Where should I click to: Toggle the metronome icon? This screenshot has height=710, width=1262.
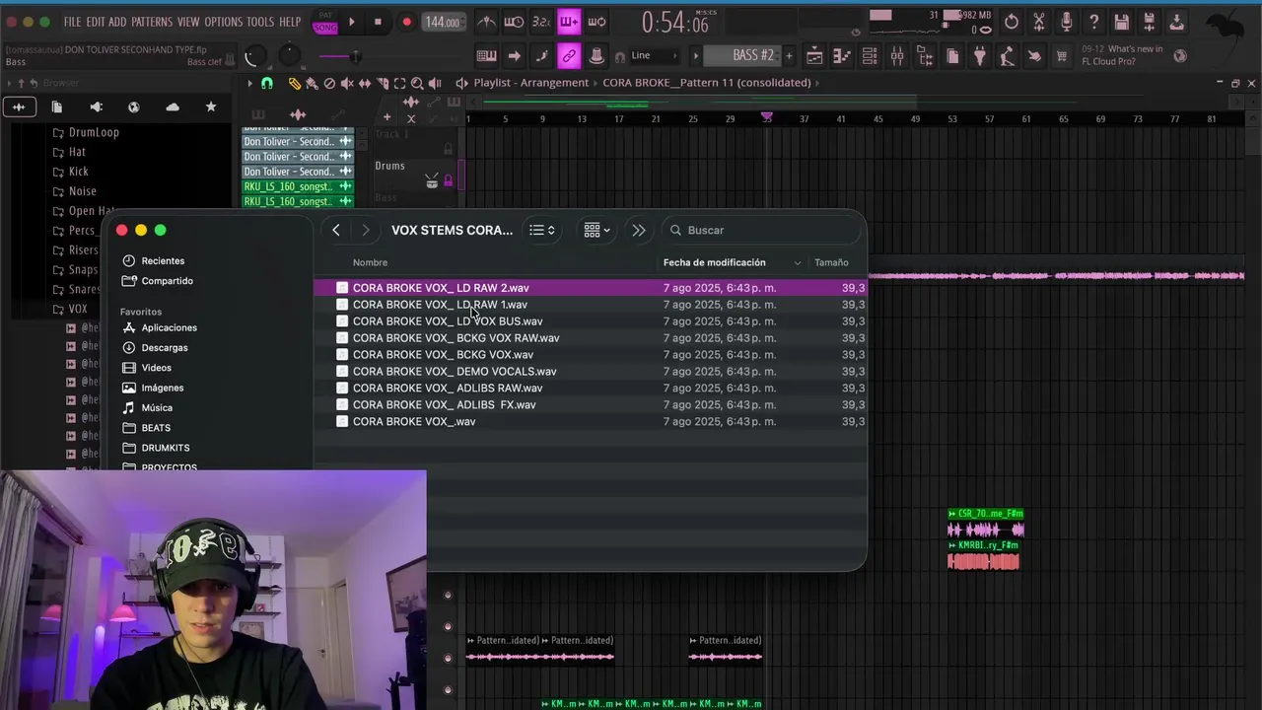pos(487,22)
